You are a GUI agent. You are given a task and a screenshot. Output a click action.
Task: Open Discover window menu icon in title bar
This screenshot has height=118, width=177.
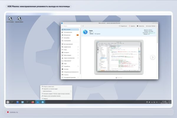click(62, 23)
